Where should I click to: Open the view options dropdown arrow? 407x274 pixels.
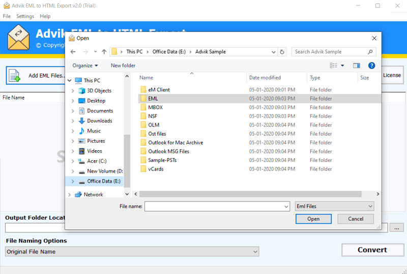point(342,65)
